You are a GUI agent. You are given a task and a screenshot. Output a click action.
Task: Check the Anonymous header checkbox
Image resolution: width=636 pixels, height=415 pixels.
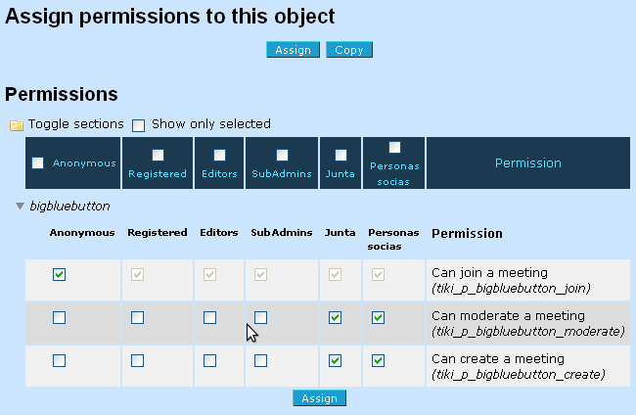pos(38,163)
